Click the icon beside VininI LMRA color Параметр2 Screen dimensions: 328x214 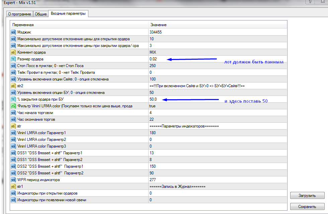coord(13,140)
